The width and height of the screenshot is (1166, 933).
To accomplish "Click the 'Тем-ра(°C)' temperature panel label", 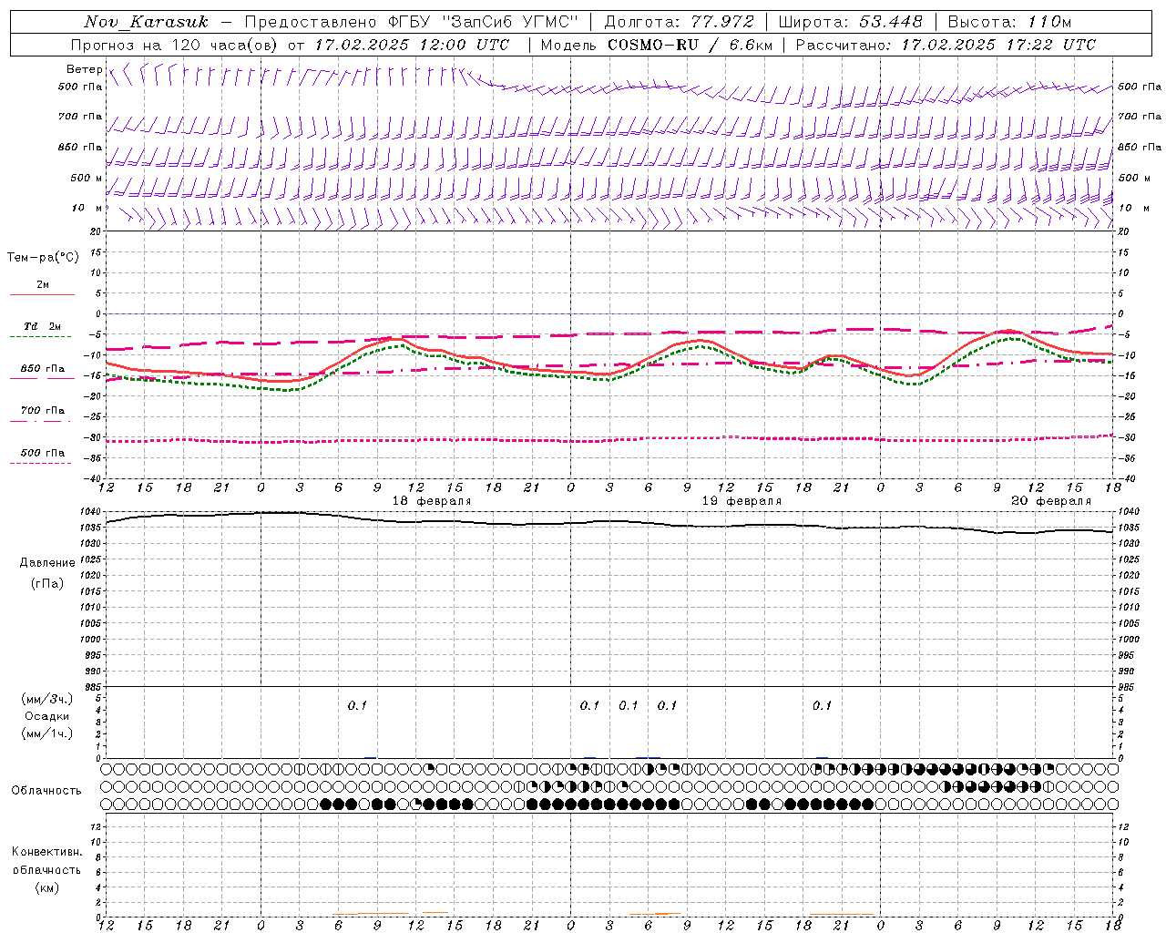I will (43, 258).
